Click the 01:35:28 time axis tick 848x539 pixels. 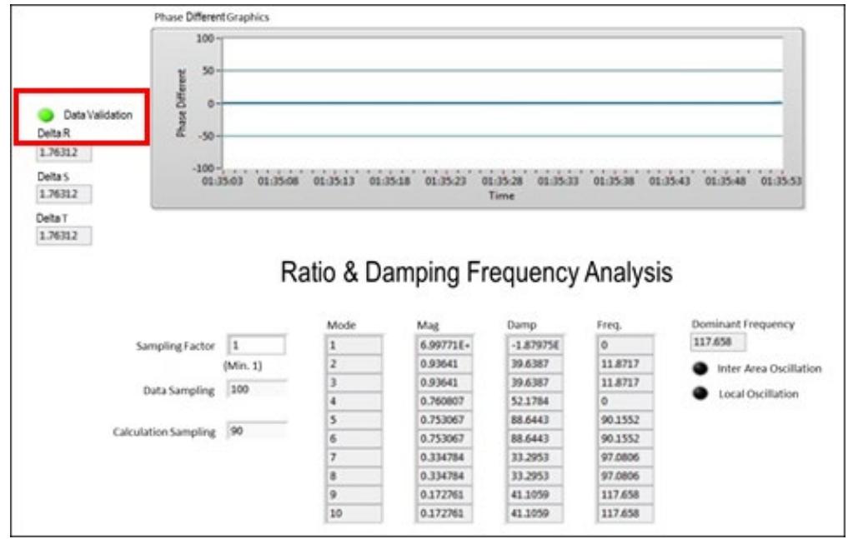pos(502,181)
